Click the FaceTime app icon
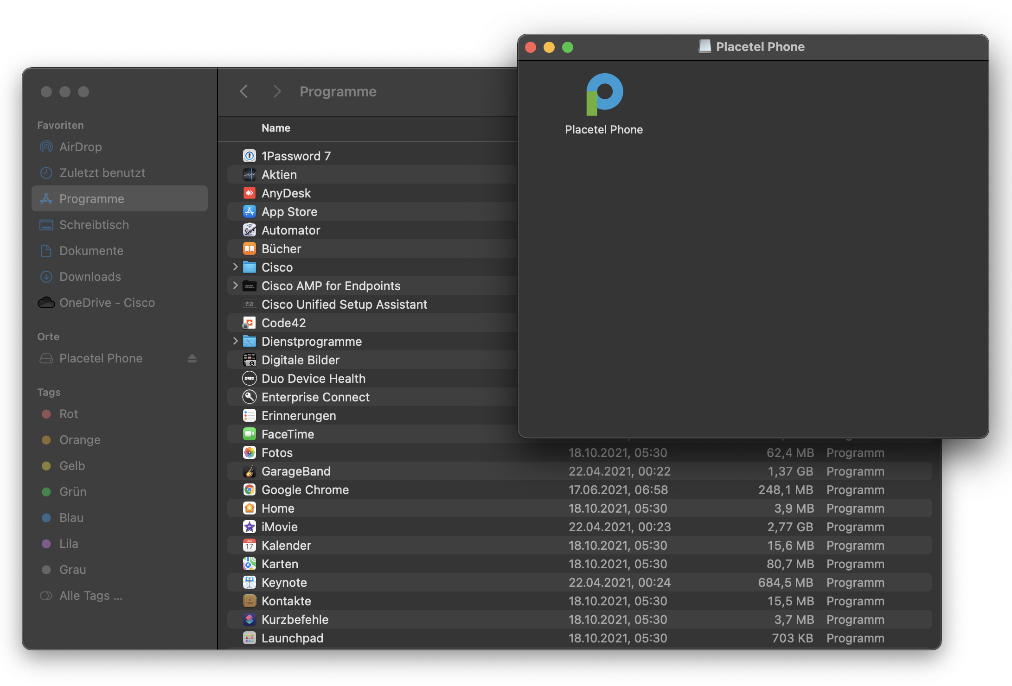This screenshot has height=686, width=1012. [250, 434]
